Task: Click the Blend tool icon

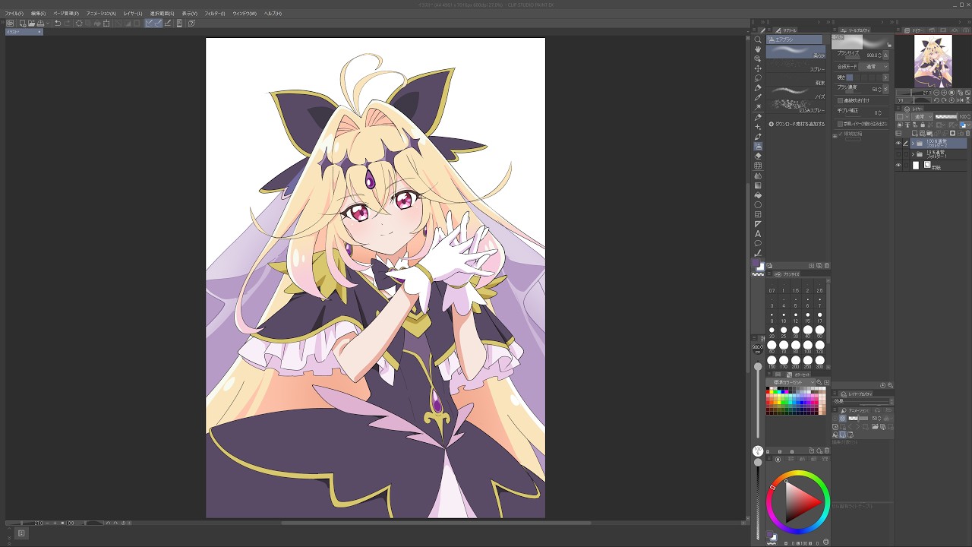Action: 758,175
